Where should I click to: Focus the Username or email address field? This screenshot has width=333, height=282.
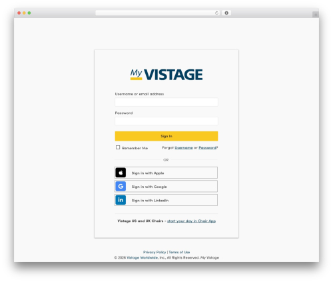click(166, 102)
